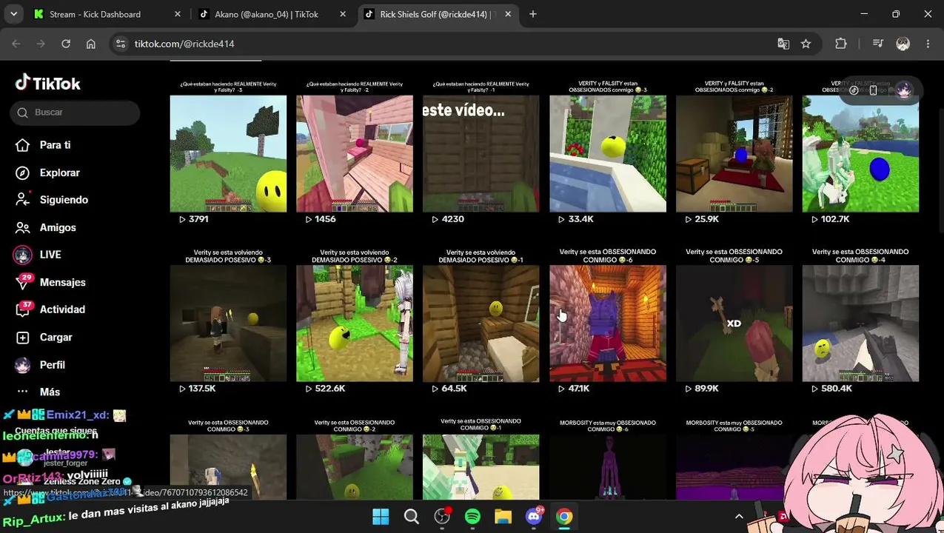Open video with 102.7K views
The width and height of the screenshot is (944, 533).
point(860,153)
